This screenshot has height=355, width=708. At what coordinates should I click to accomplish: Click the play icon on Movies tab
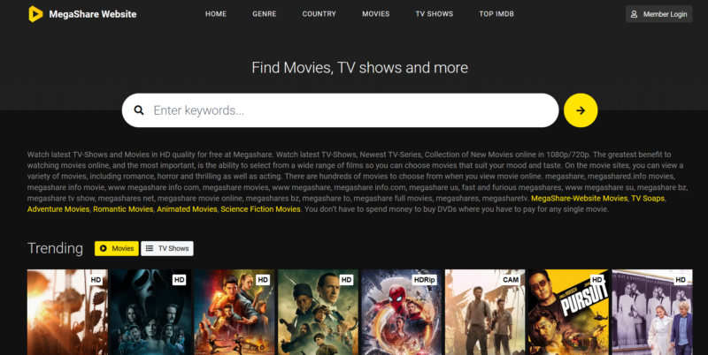(104, 248)
